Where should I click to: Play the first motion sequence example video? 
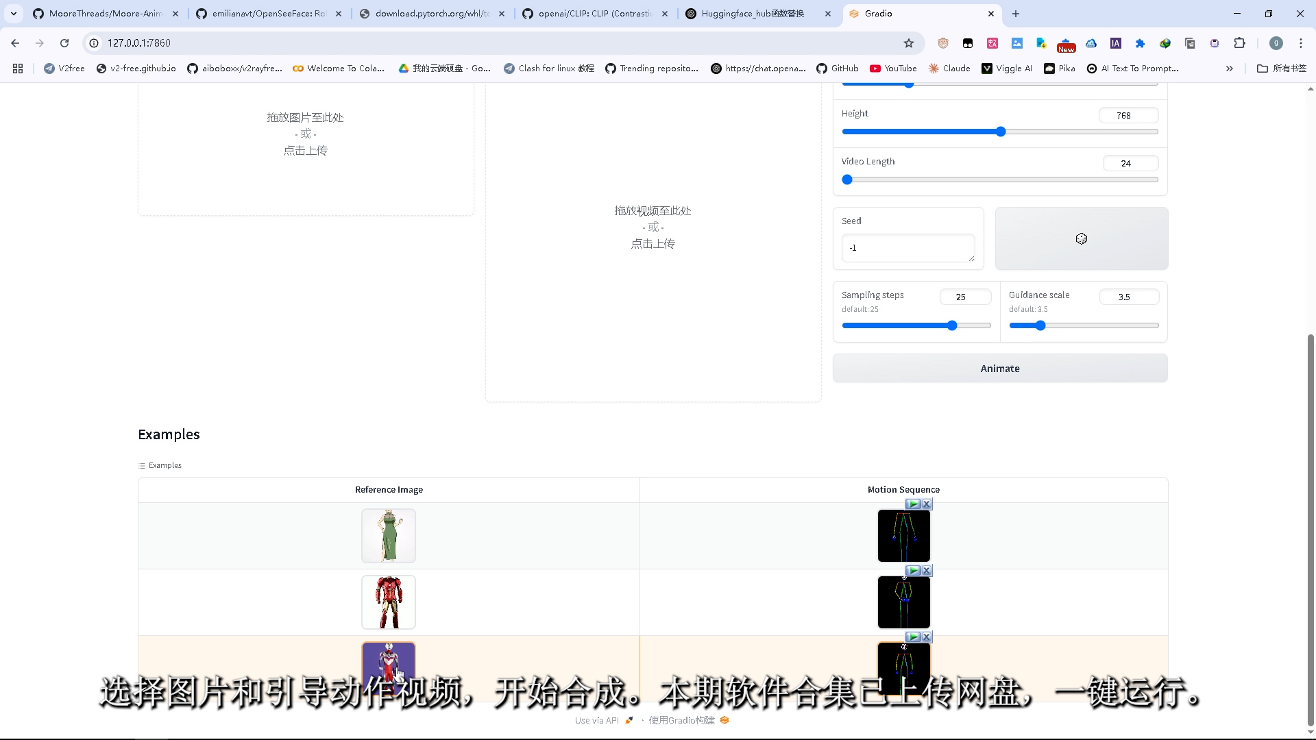tap(913, 504)
